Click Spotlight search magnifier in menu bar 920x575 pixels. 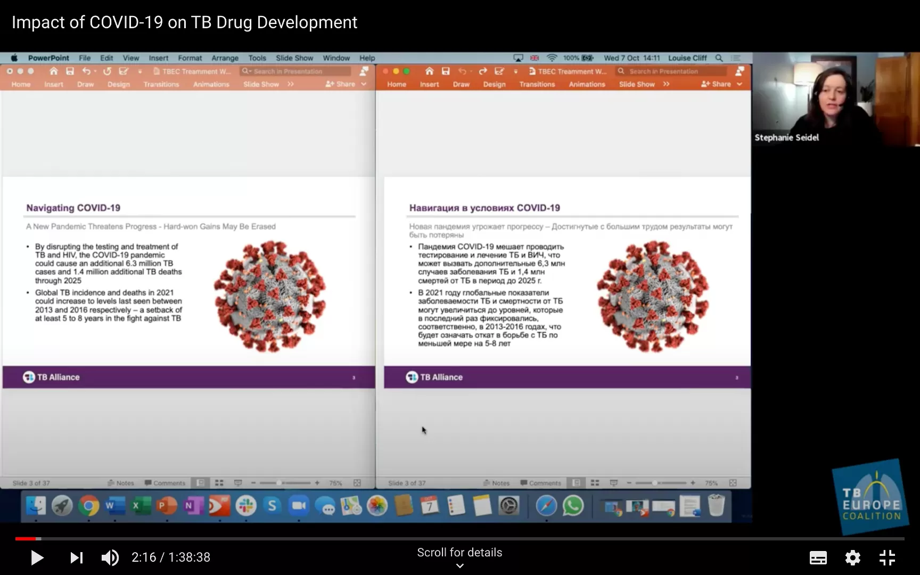719,58
